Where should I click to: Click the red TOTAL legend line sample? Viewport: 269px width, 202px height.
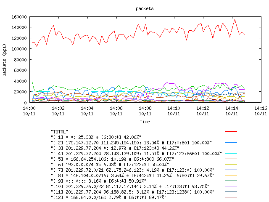pos(231,132)
